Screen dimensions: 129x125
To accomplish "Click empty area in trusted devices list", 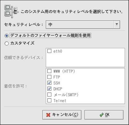I will [85, 60].
